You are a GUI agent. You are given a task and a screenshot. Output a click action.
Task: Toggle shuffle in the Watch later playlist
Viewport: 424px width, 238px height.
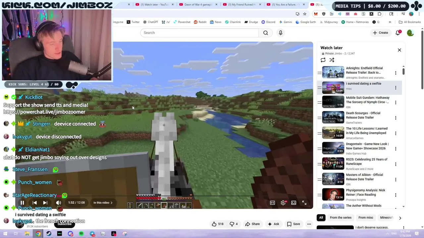[332, 60]
